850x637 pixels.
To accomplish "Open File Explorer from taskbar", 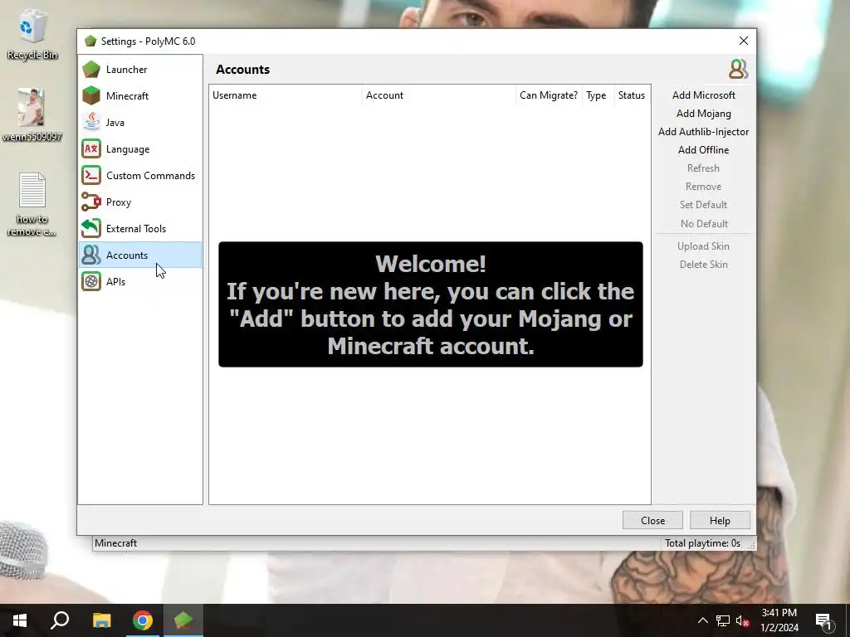I will click(101, 620).
